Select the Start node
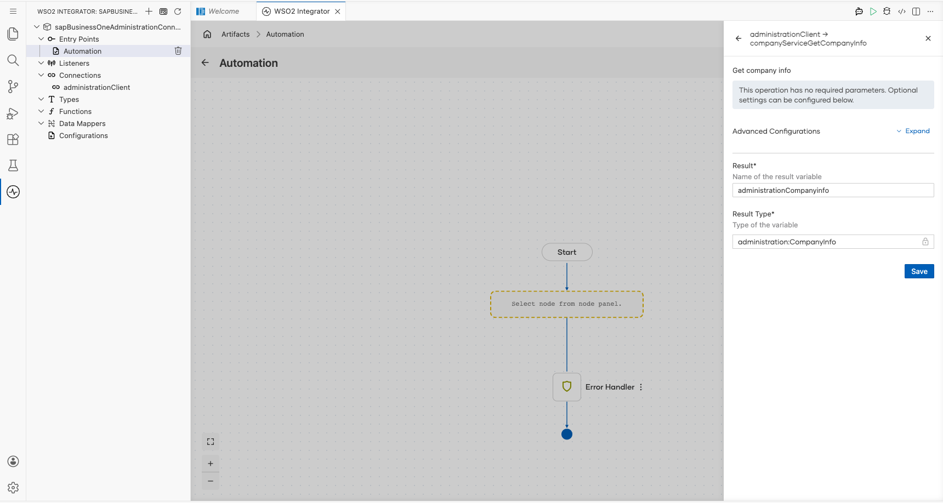943x503 pixels. (567, 252)
